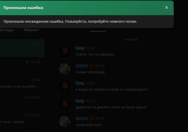The height and width of the screenshot is (132, 188).
Task: Click the red badge icon beside пикми at 02:45
Action: (91, 118)
